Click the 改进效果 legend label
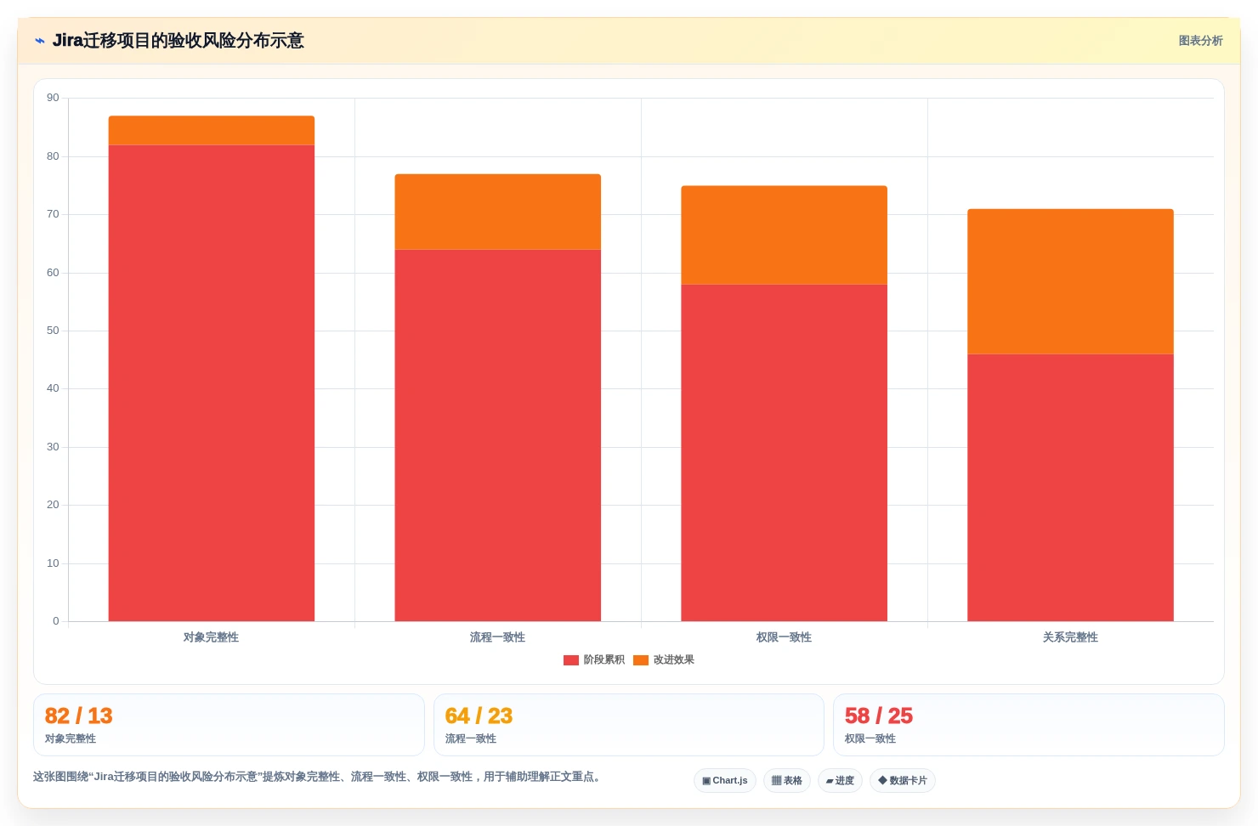The width and height of the screenshot is (1258, 826). click(x=673, y=660)
